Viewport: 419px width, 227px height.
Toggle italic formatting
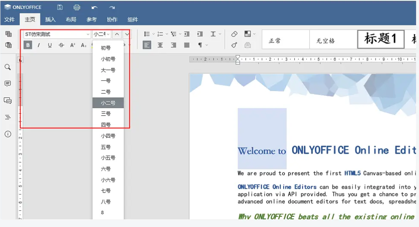[39, 45]
